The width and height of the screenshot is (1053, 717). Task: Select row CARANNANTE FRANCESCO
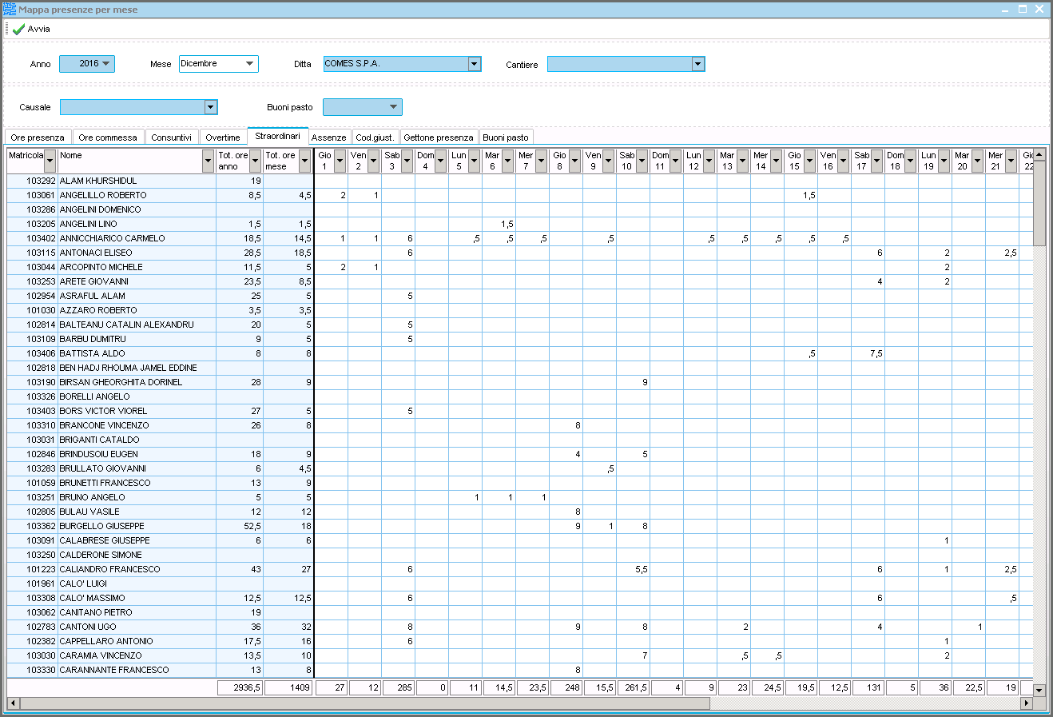point(520,670)
